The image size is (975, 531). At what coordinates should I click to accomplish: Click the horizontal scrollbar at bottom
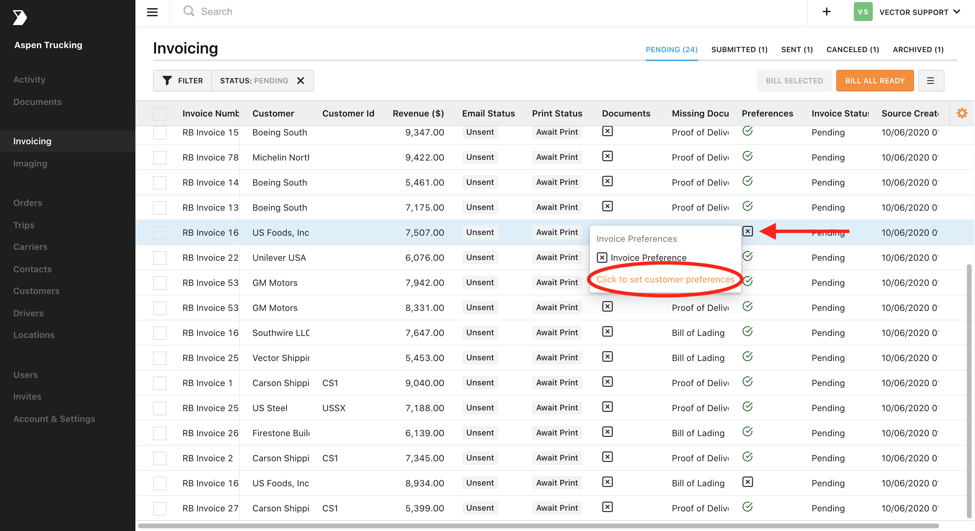click(539, 526)
